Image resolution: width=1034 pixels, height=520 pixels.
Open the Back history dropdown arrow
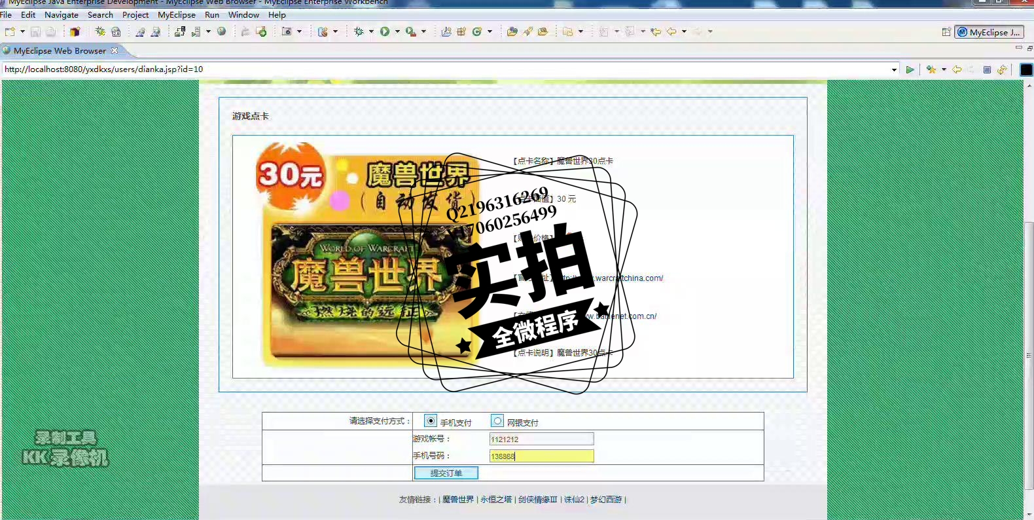[x=684, y=31]
